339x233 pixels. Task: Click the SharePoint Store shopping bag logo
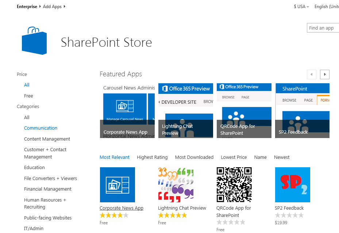pyautogui.click(x=34, y=41)
